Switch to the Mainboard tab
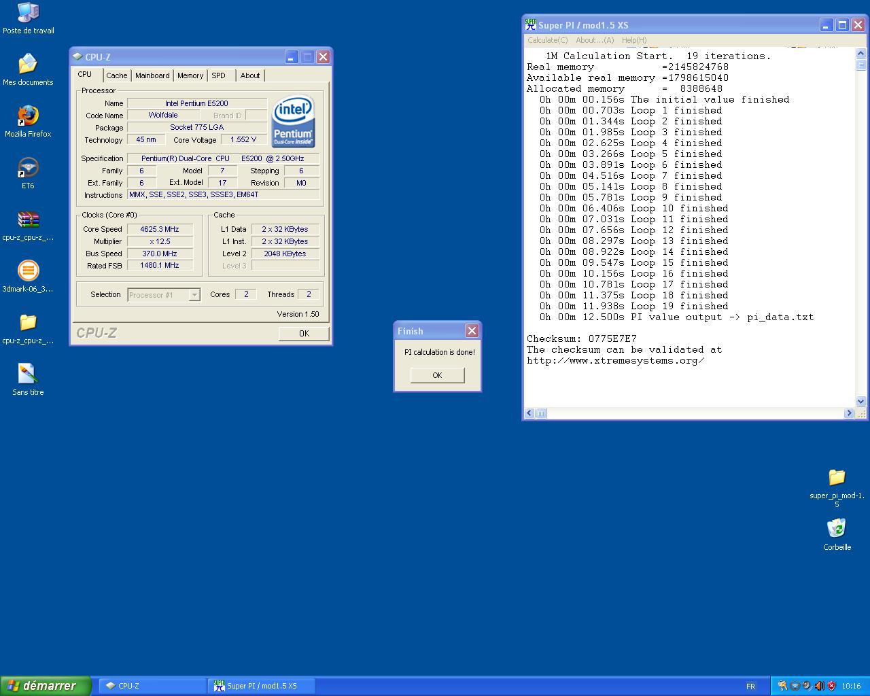 (152, 75)
